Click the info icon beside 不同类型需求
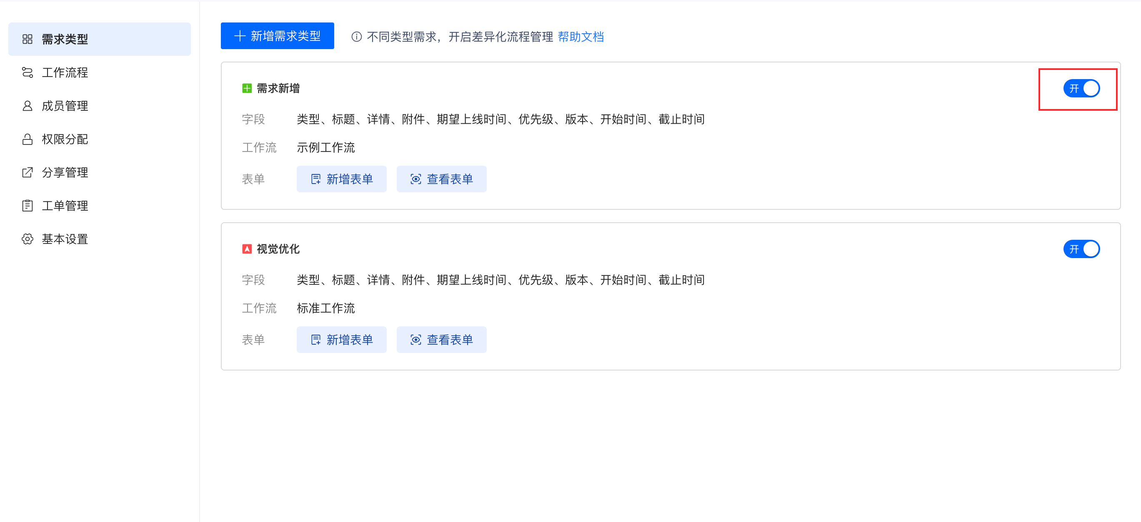The image size is (1141, 522). [x=357, y=37]
